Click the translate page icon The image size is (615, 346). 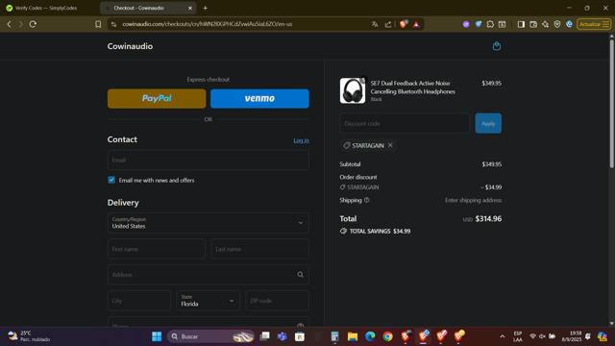[375, 24]
